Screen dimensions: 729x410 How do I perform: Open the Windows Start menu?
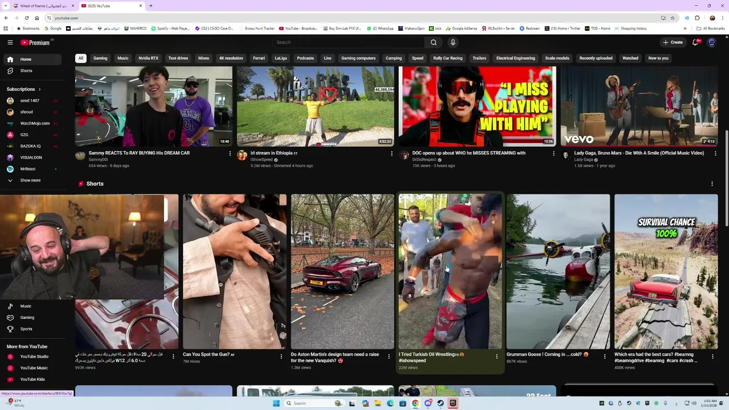(276, 403)
